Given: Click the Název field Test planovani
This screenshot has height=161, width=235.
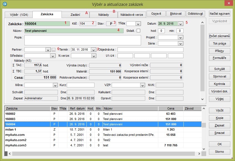Looking at the screenshot, I should [x=74, y=31].
